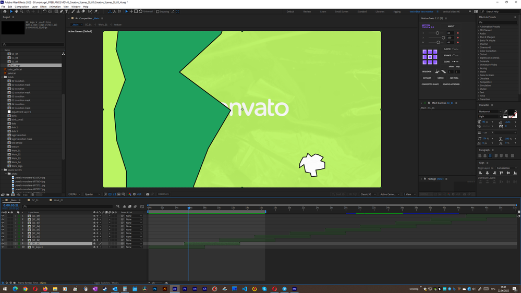521x293 pixels.
Task: Open the Parent dropdown for layer SC_09
Action: pos(134,216)
